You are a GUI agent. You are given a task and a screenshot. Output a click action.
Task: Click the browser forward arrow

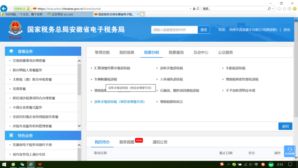click(10, 9)
